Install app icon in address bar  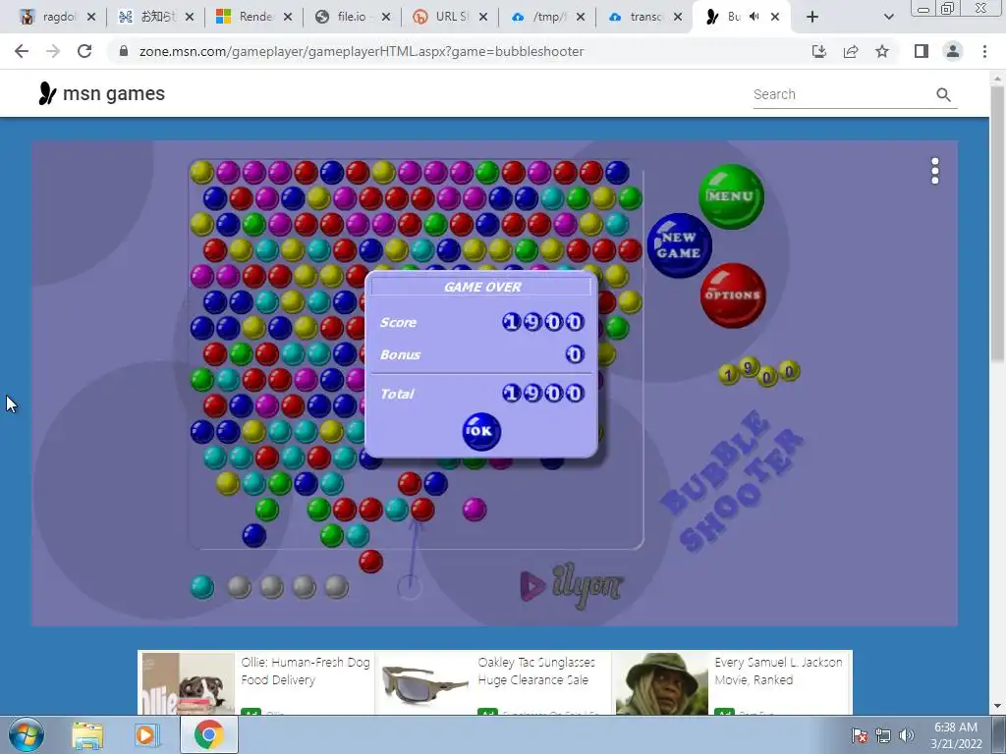[x=819, y=51]
